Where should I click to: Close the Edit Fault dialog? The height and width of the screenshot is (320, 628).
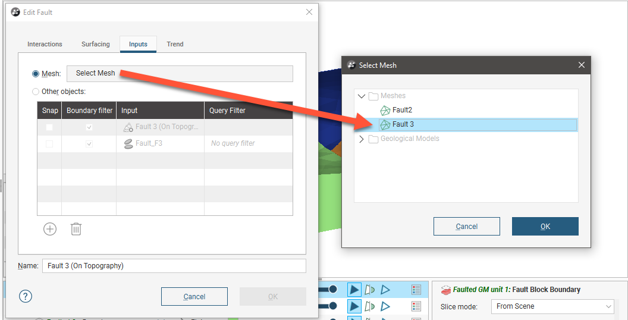pyautogui.click(x=309, y=12)
